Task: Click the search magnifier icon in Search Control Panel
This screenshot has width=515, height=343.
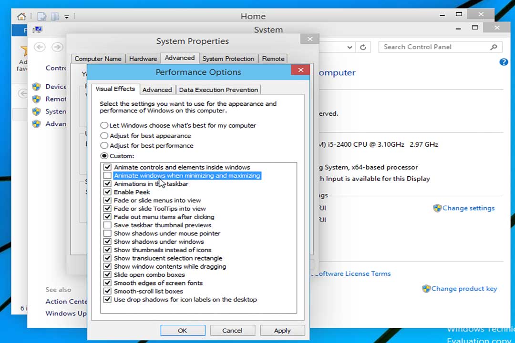Action: point(494,47)
